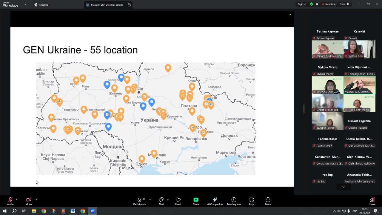
Task: Open the Participants panel
Action: point(139,201)
